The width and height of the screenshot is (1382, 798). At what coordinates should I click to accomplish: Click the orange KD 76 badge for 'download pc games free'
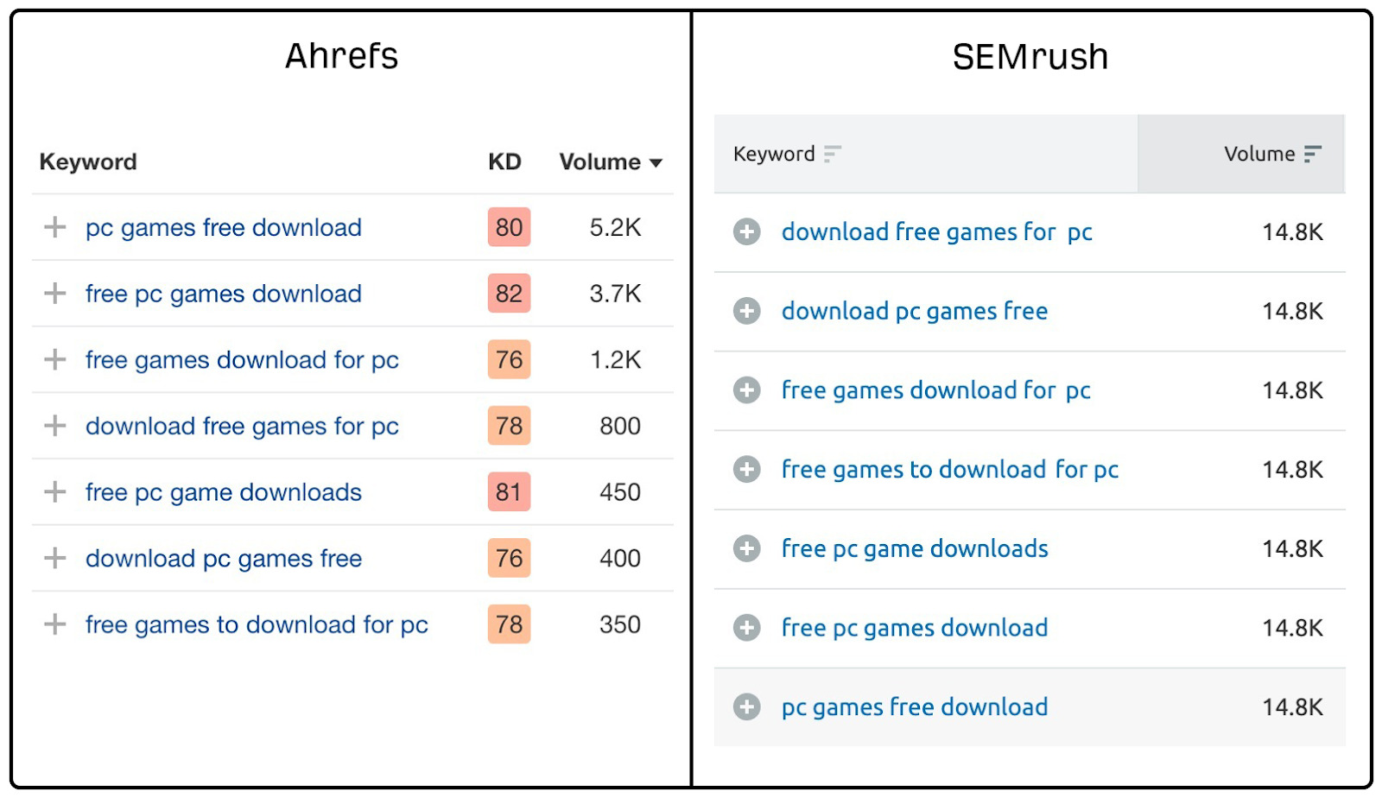coord(509,558)
